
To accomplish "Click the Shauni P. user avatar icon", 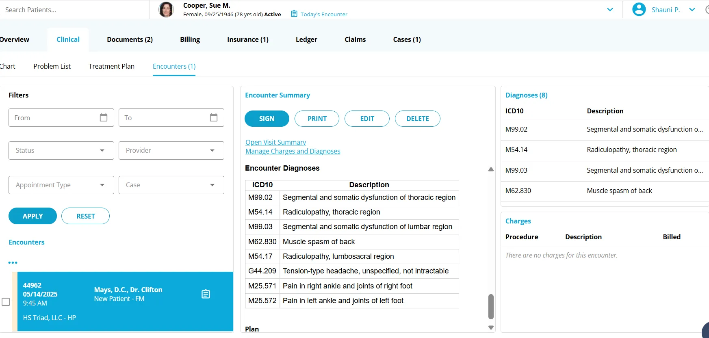I will point(639,9).
